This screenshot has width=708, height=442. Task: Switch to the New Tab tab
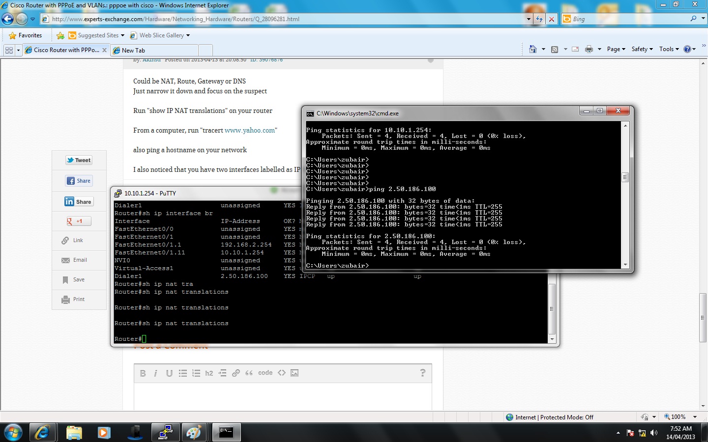(155, 50)
